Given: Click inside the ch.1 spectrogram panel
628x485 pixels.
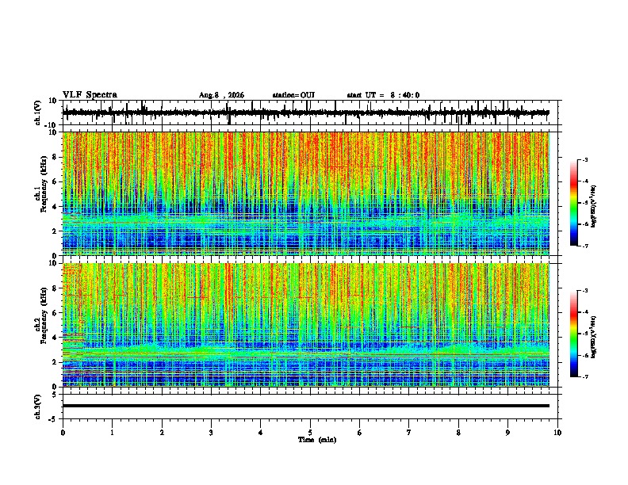Looking at the screenshot, I should pyautogui.click(x=305, y=193).
